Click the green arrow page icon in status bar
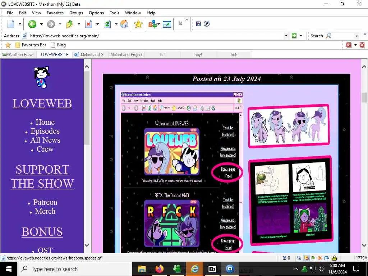Image resolution: width=368 pixels, height=276 pixels. [x=313, y=258]
